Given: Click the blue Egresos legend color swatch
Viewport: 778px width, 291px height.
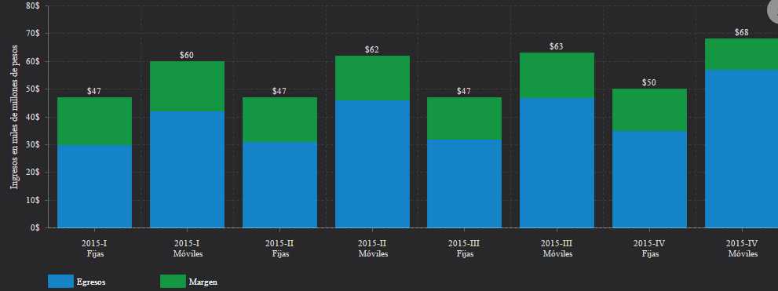Looking at the screenshot, I should 60,282.
